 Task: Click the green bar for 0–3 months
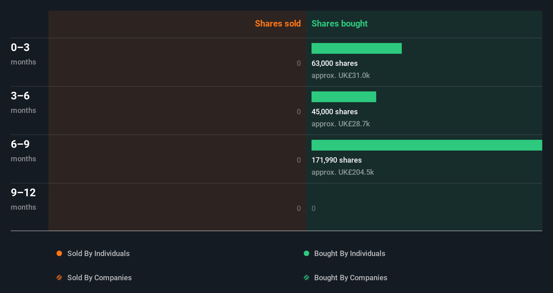click(357, 48)
